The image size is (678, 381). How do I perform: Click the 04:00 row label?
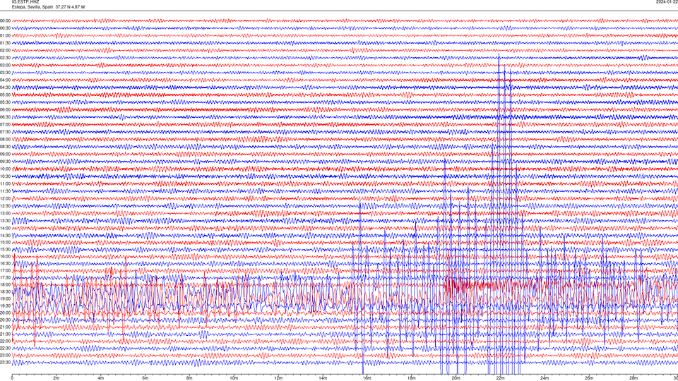[x=5, y=80]
